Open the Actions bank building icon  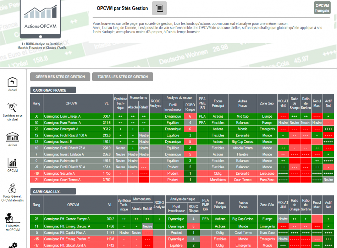click(12, 137)
